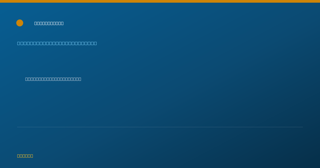The image size is (320, 168).
Task: Open the white label right of the orange circle
Action: coord(49,23)
